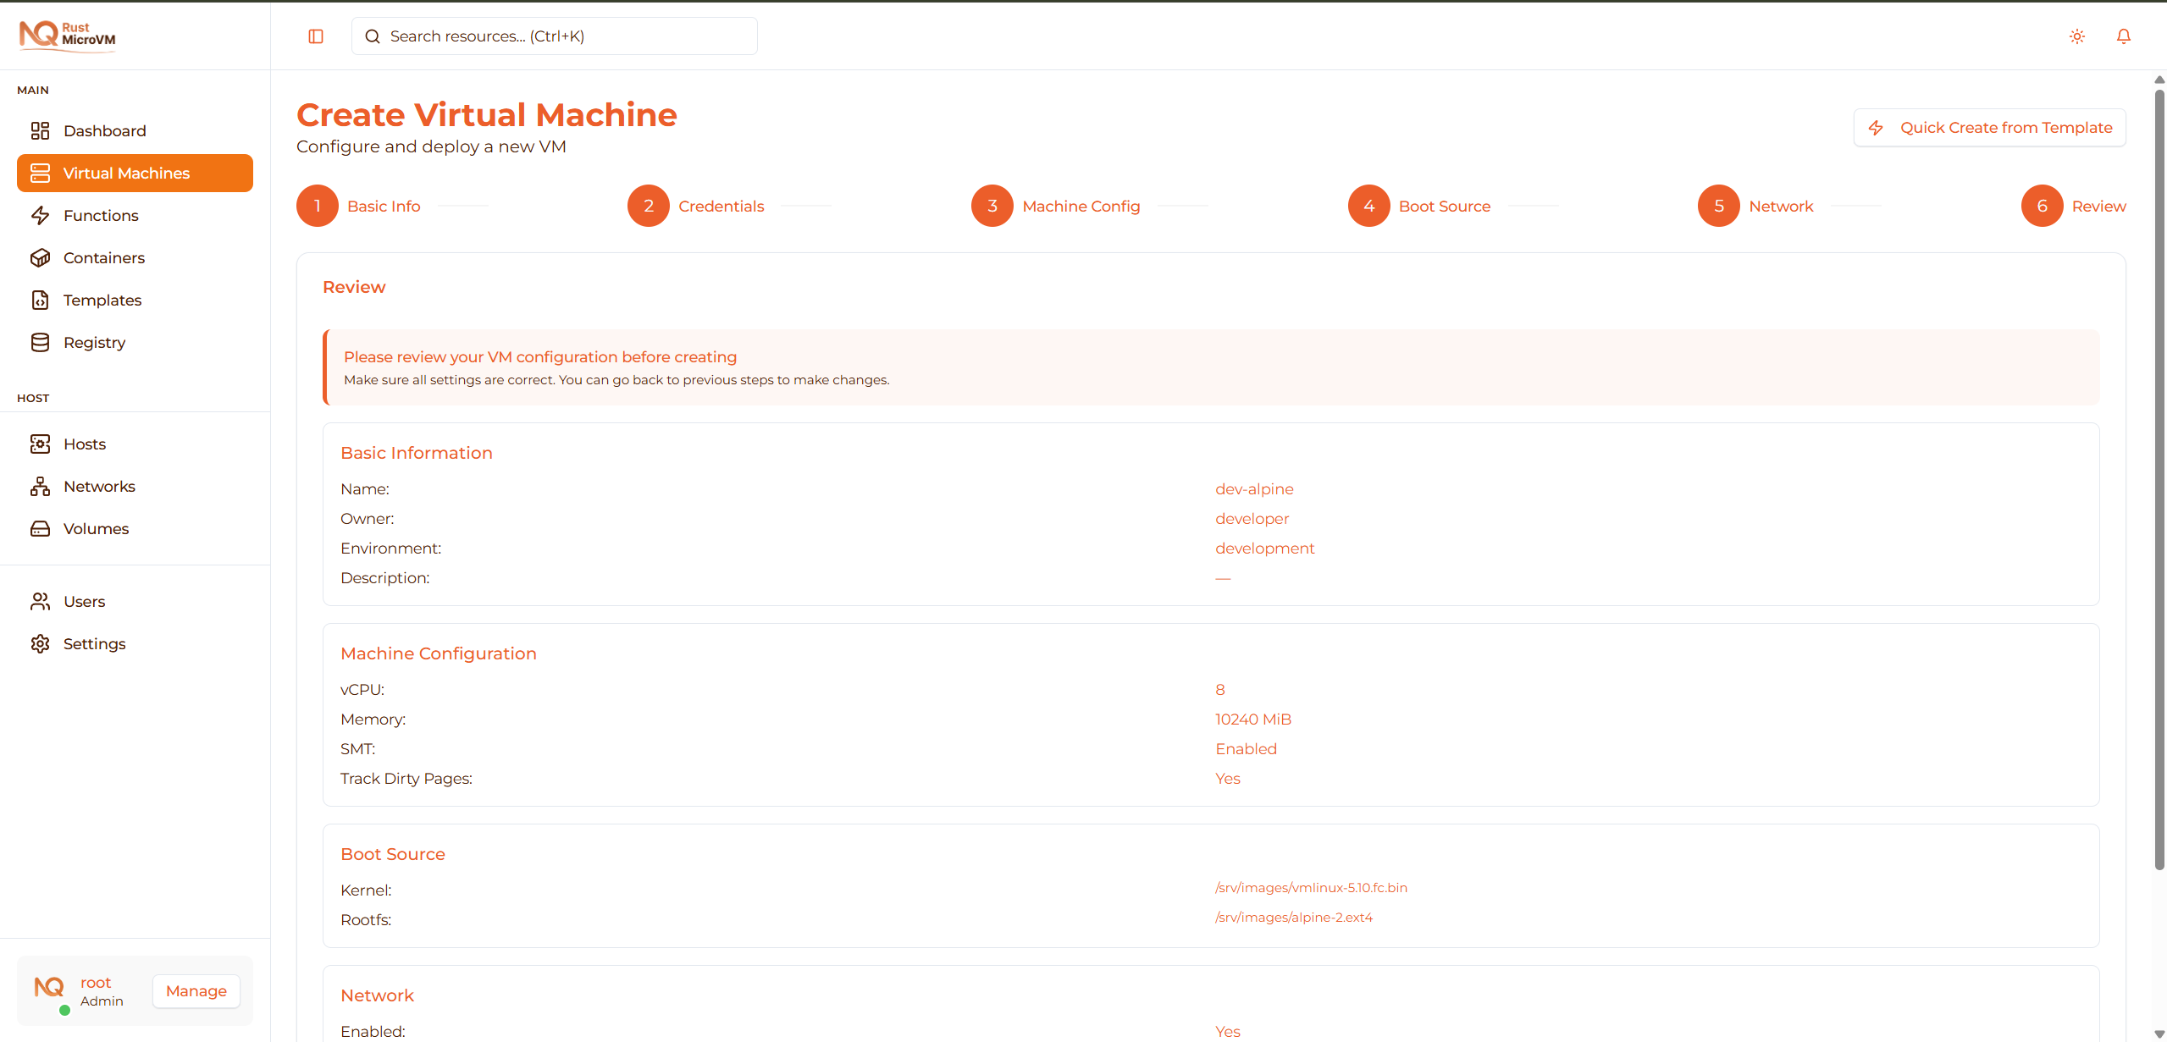Select Virtual Machines in the sidebar
The image size is (2167, 1042).
pyautogui.click(x=126, y=173)
